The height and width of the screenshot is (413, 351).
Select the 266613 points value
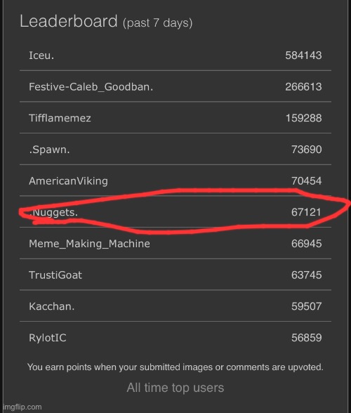click(303, 86)
